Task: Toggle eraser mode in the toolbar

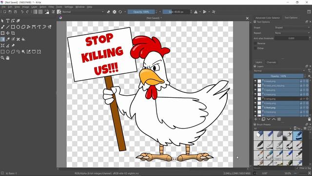Action: [x=108, y=12]
